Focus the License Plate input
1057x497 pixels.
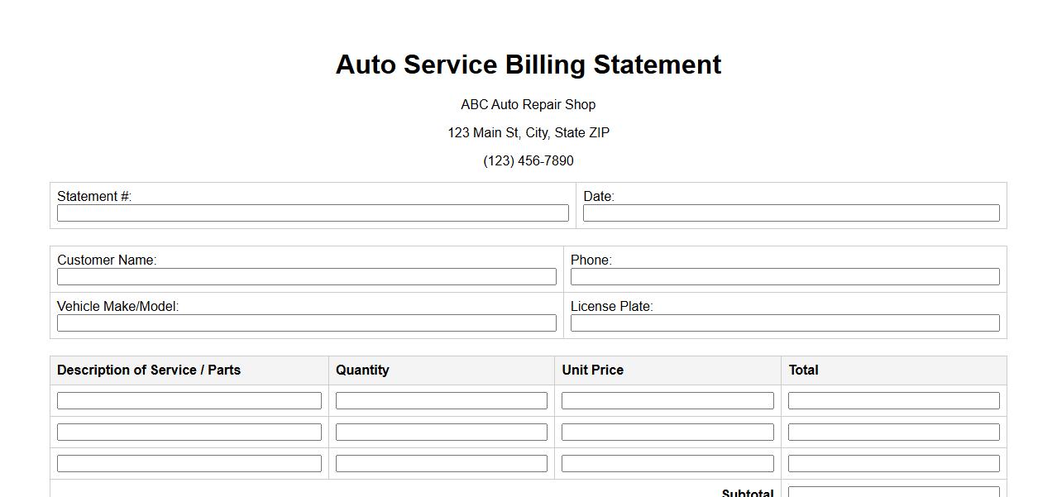pos(784,323)
